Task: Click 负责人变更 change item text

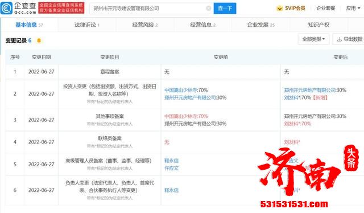Action: pos(110,186)
